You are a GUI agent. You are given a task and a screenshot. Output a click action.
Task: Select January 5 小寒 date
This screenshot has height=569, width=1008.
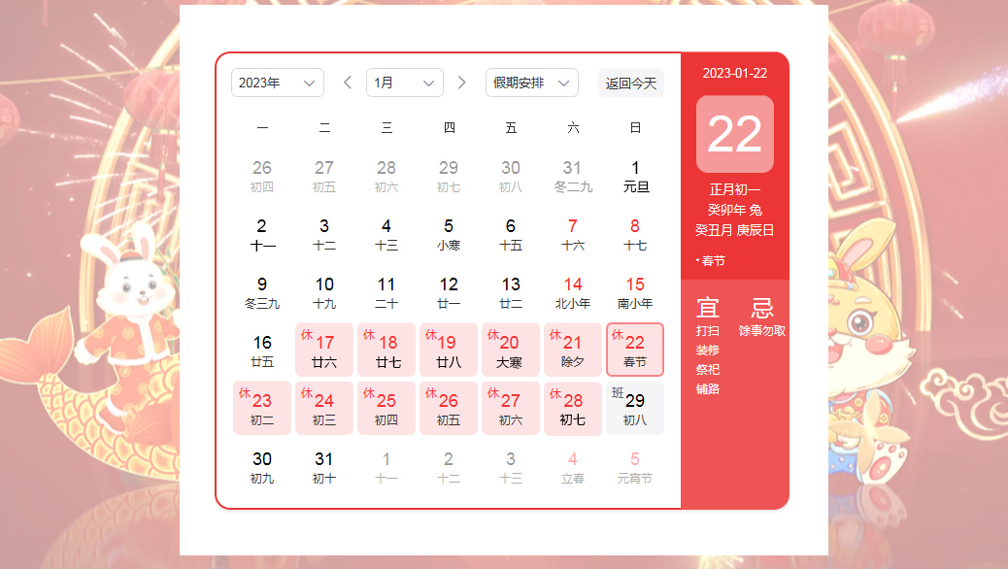[x=449, y=234]
